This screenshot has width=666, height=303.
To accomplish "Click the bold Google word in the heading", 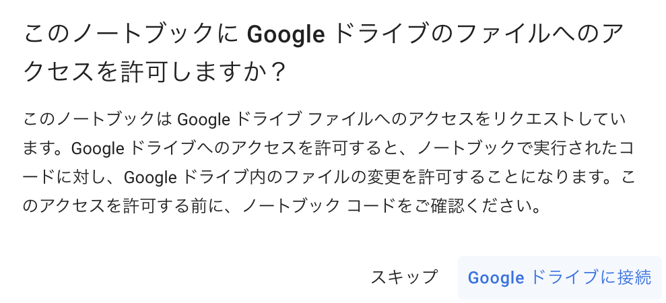I will pos(286,35).
